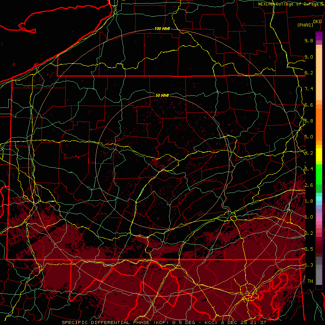Viewport: 325px width, 325px height.
Task: Click the 4.2 value on color scale
Action: pyautogui.click(x=309, y=153)
